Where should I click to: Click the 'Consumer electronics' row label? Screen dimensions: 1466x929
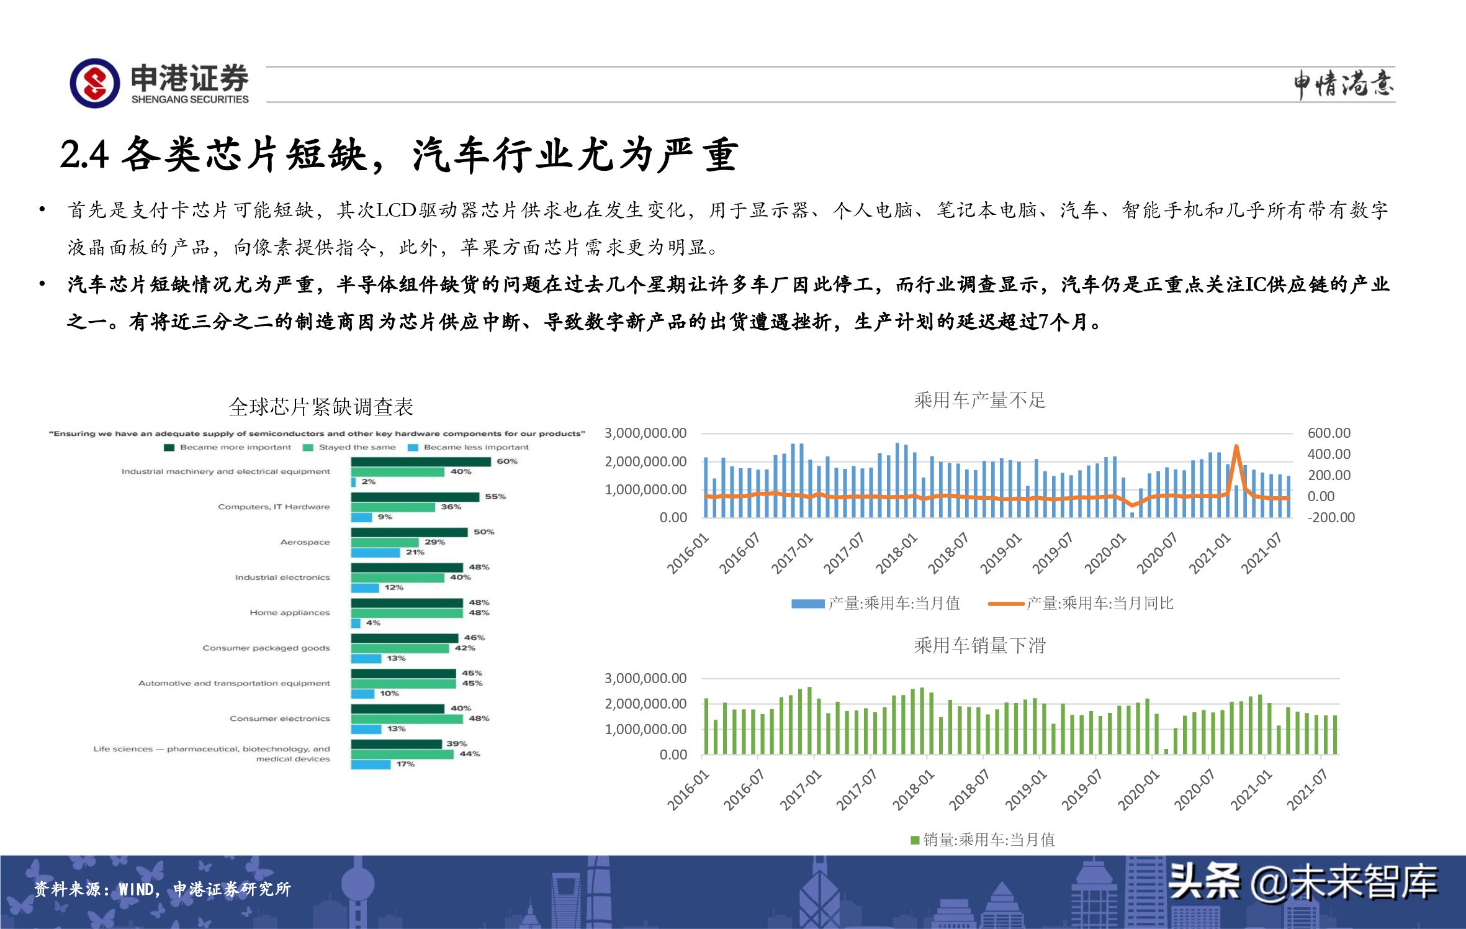pyautogui.click(x=280, y=718)
